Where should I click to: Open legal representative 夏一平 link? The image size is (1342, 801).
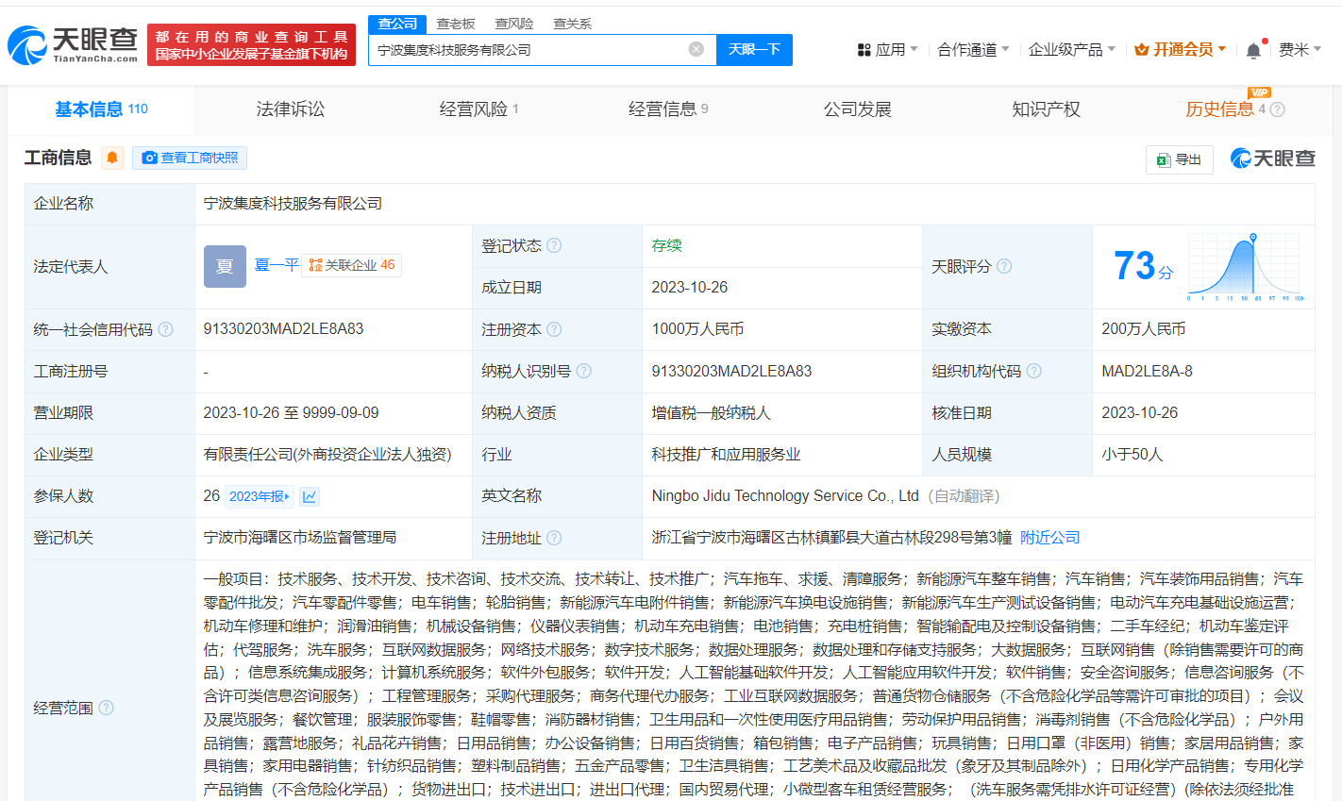click(x=277, y=265)
